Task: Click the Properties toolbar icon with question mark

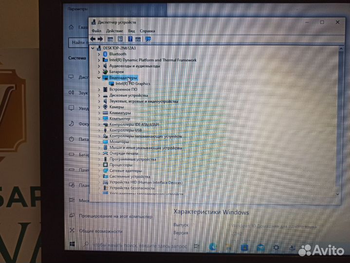Action: click(x=130, y=39)
